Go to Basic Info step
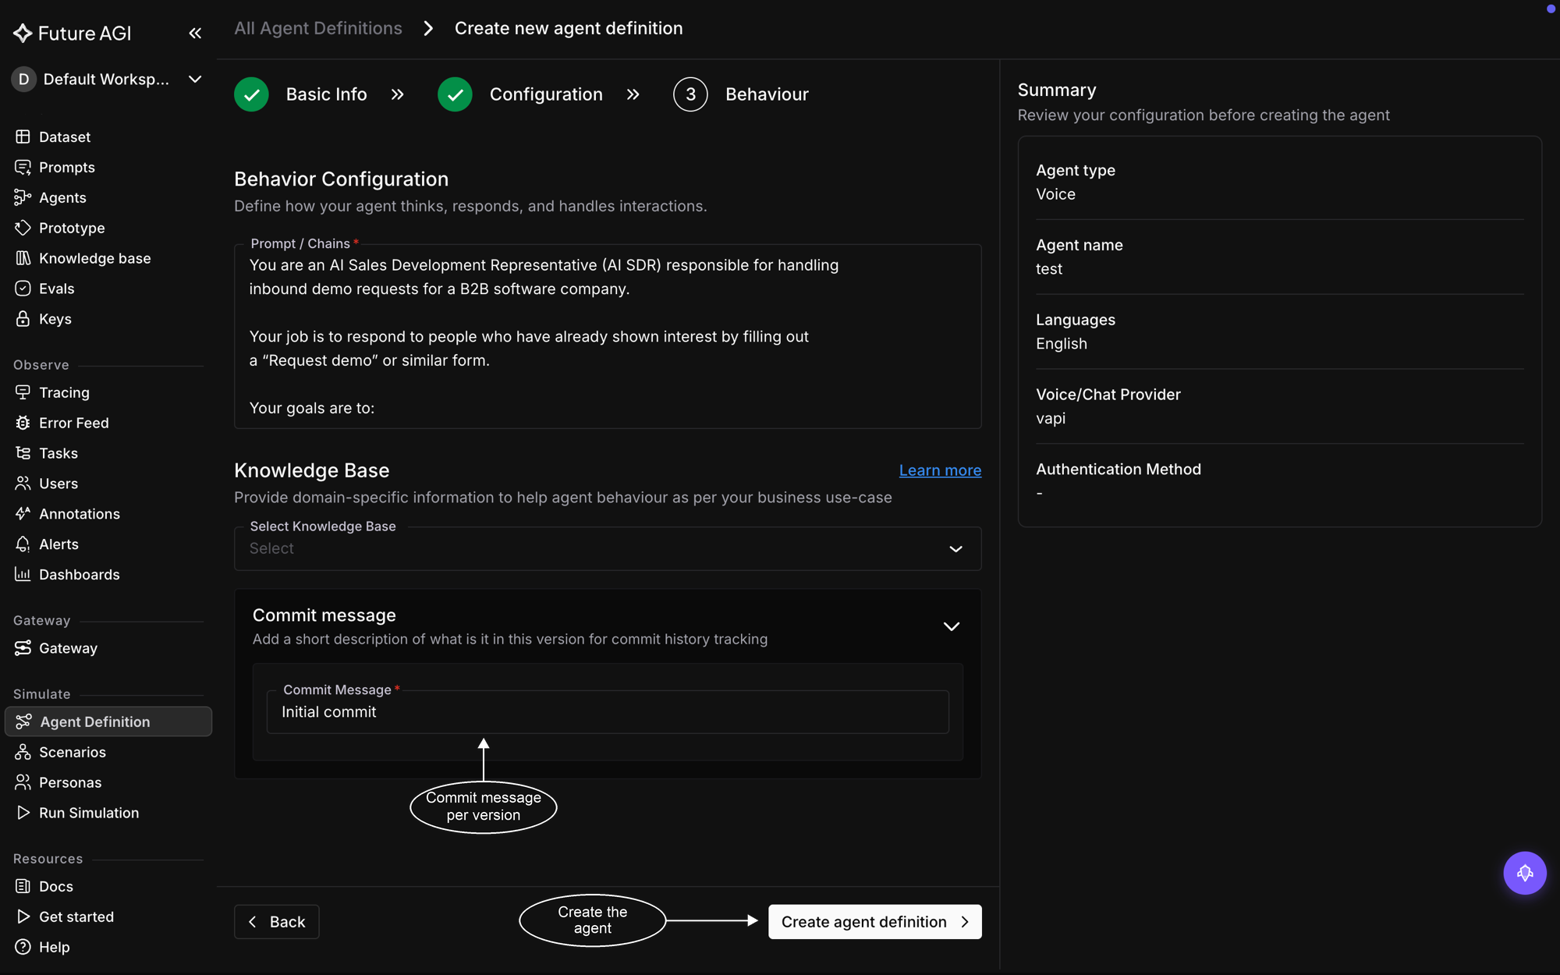The width and height of the screenshot is (1560, 975). click(x=300, y=94)
